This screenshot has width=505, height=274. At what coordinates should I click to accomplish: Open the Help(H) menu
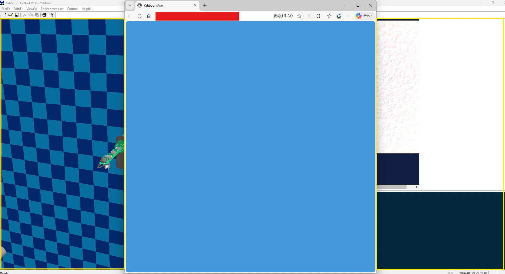pos(87,9)
